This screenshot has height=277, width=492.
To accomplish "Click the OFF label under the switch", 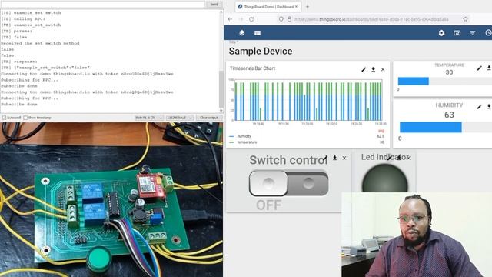I will (268, 205).
